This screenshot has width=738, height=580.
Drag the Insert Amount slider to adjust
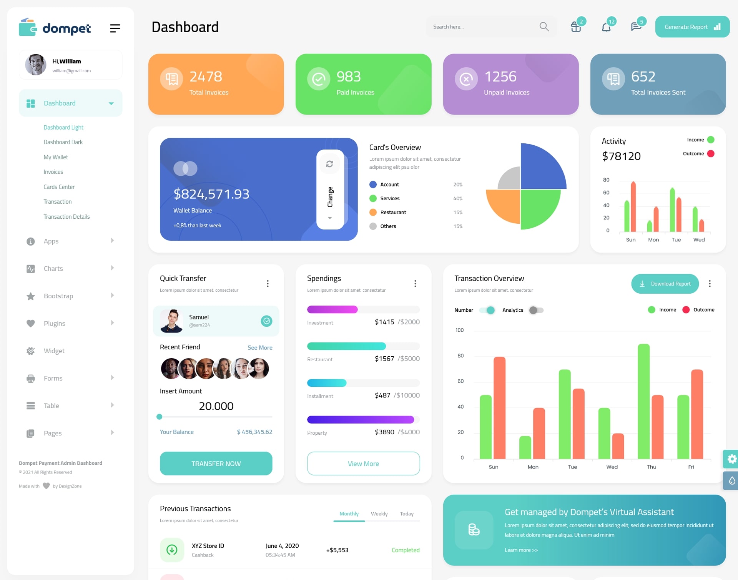tap(160, 418)
